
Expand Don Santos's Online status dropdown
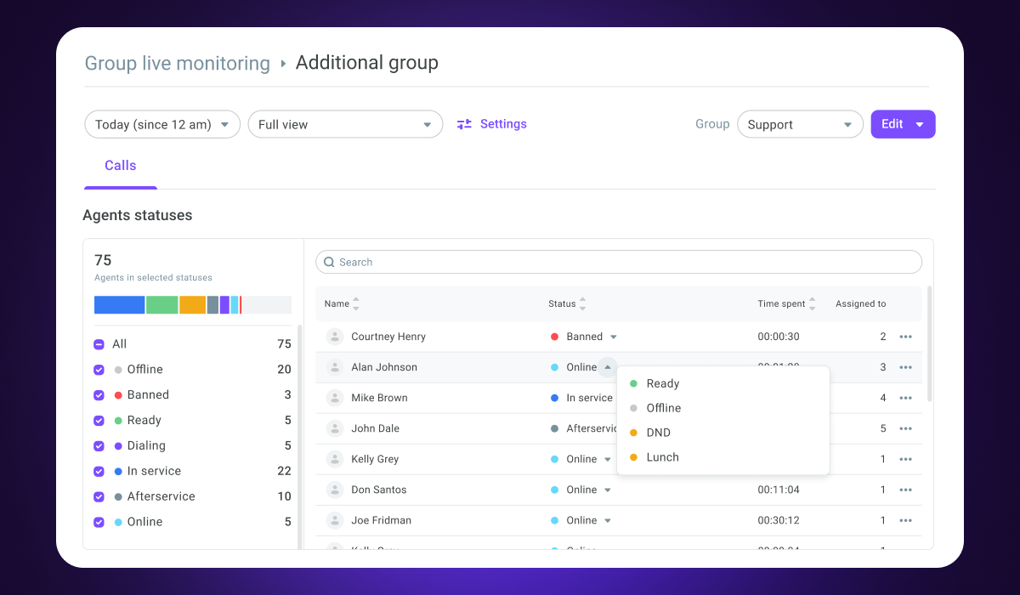click(x=608, y=490)
